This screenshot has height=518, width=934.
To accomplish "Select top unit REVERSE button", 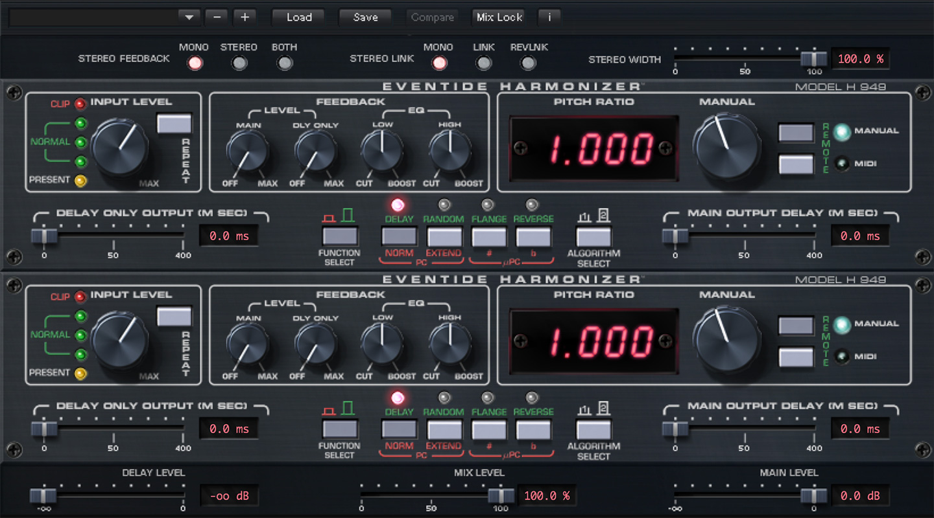I will [534, 236].
